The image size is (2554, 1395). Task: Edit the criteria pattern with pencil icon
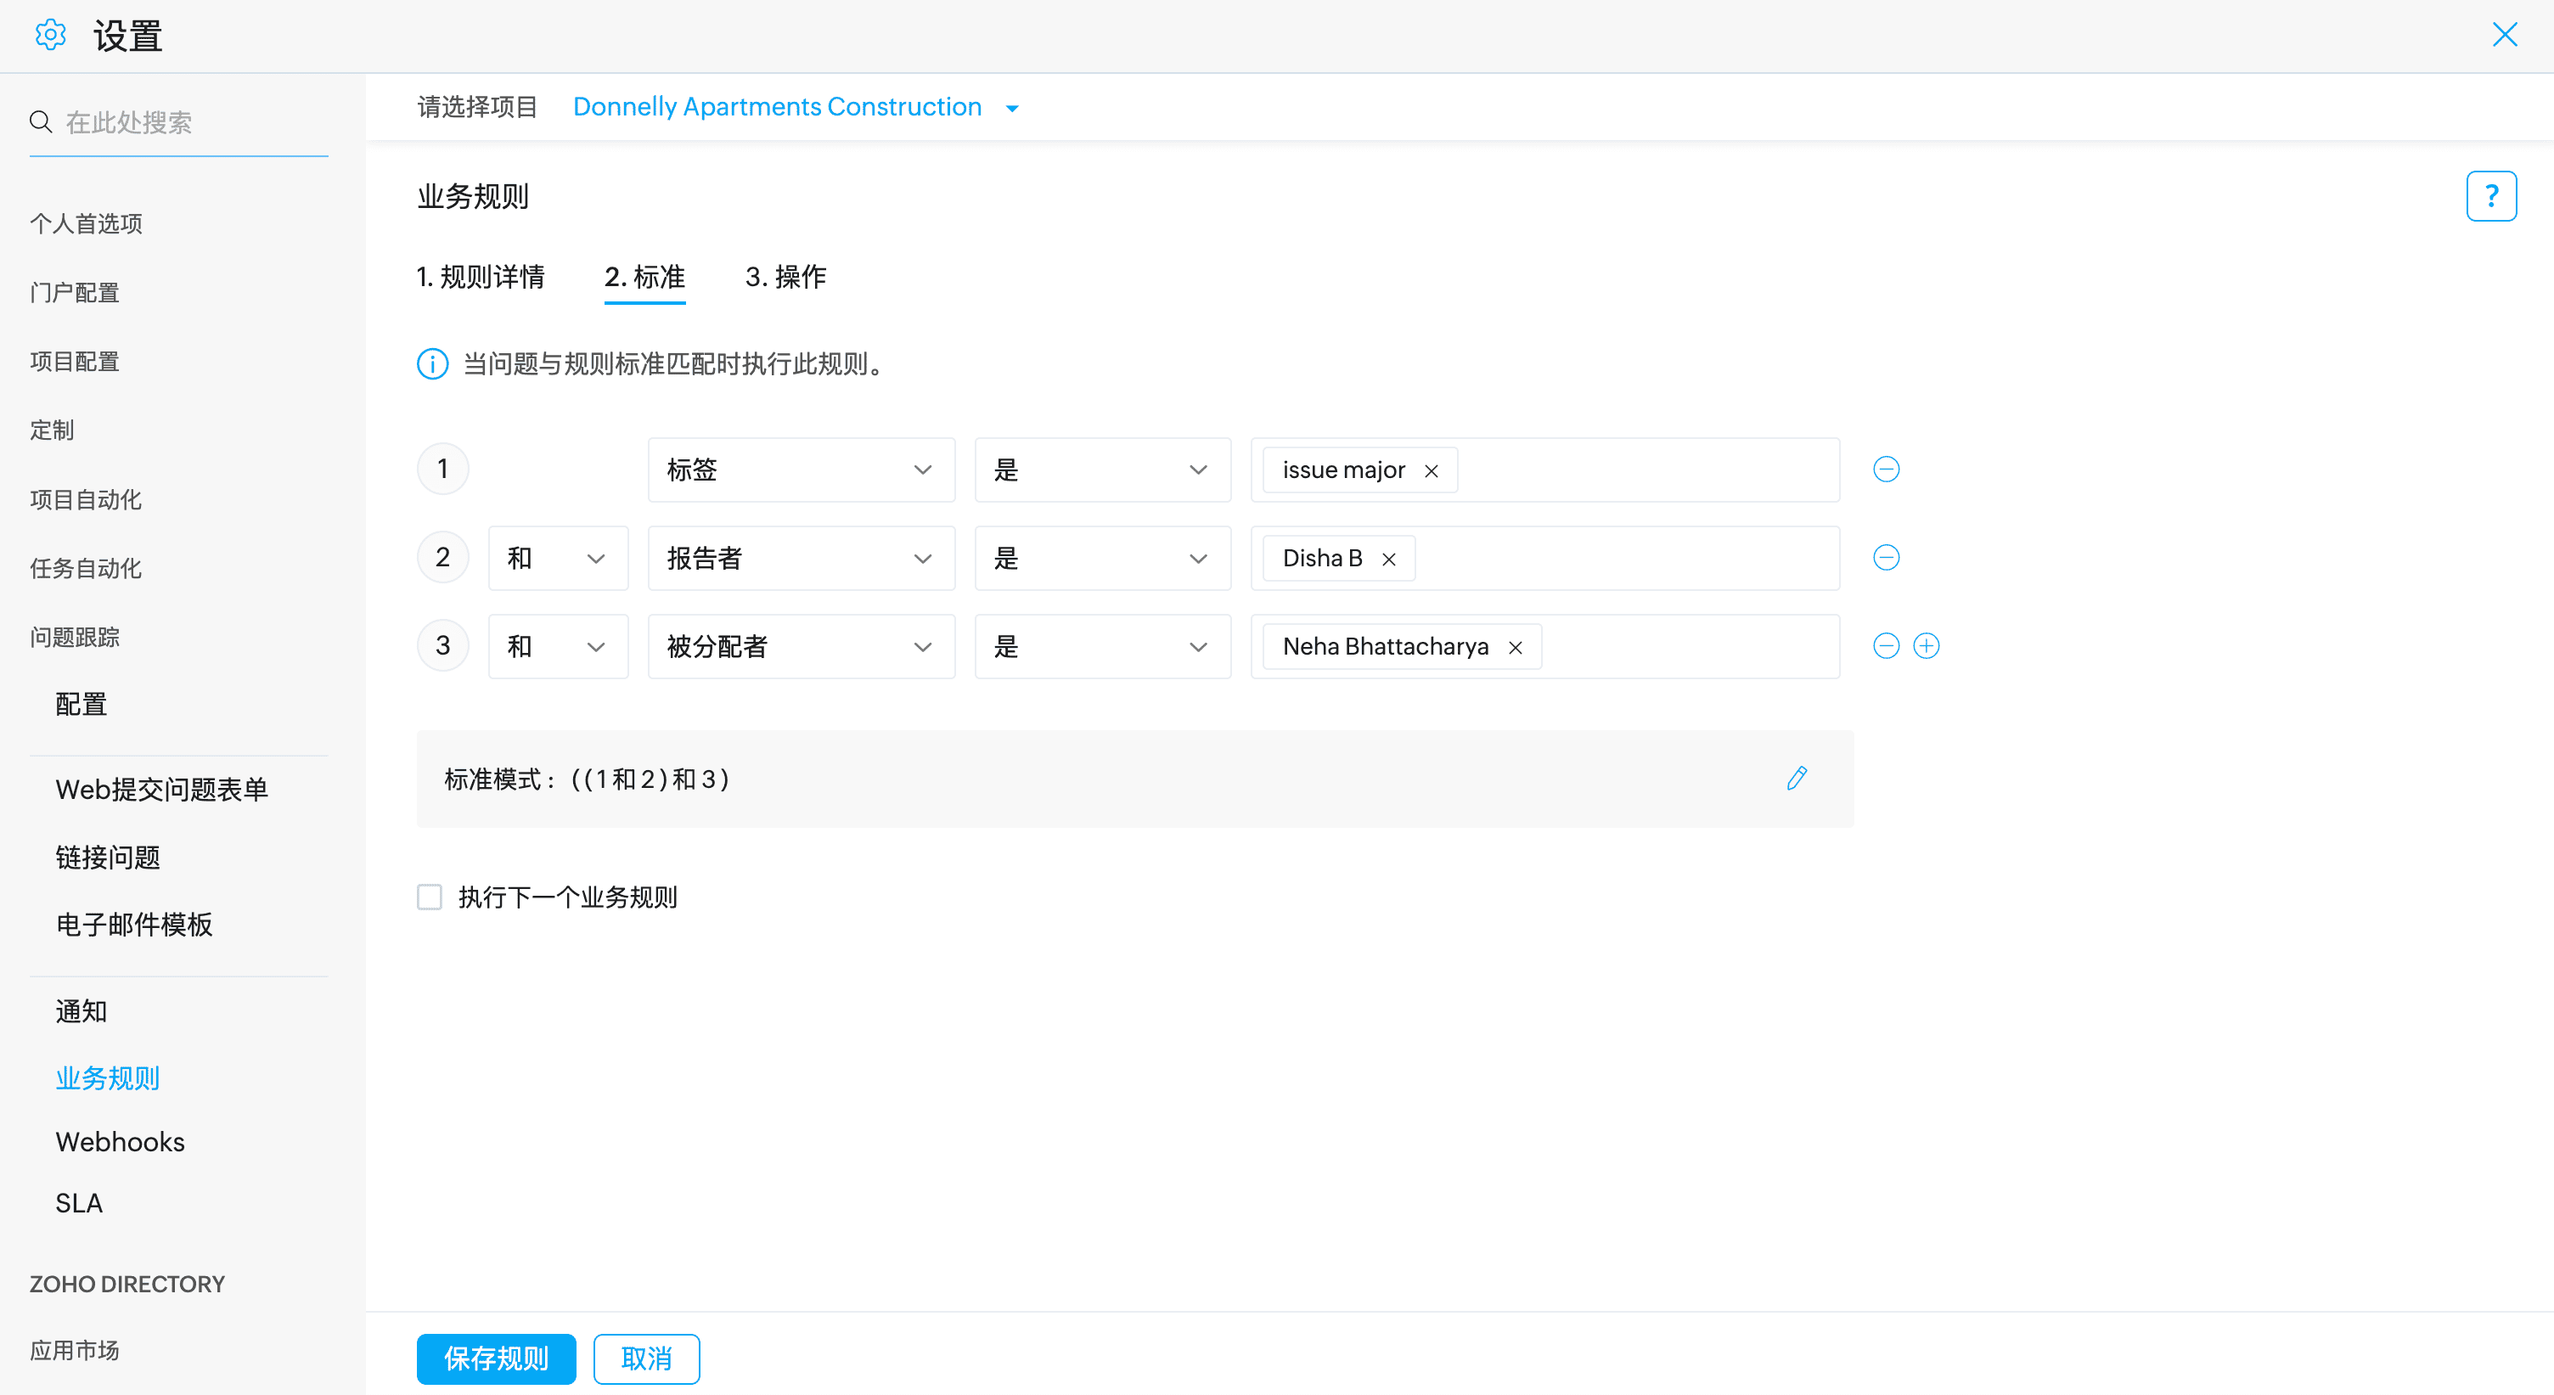(1797, 779)
